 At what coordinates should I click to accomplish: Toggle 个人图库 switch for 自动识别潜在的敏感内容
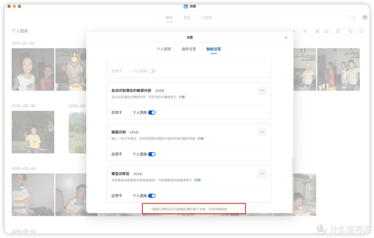pyautogui.click(x=152, y=112)
